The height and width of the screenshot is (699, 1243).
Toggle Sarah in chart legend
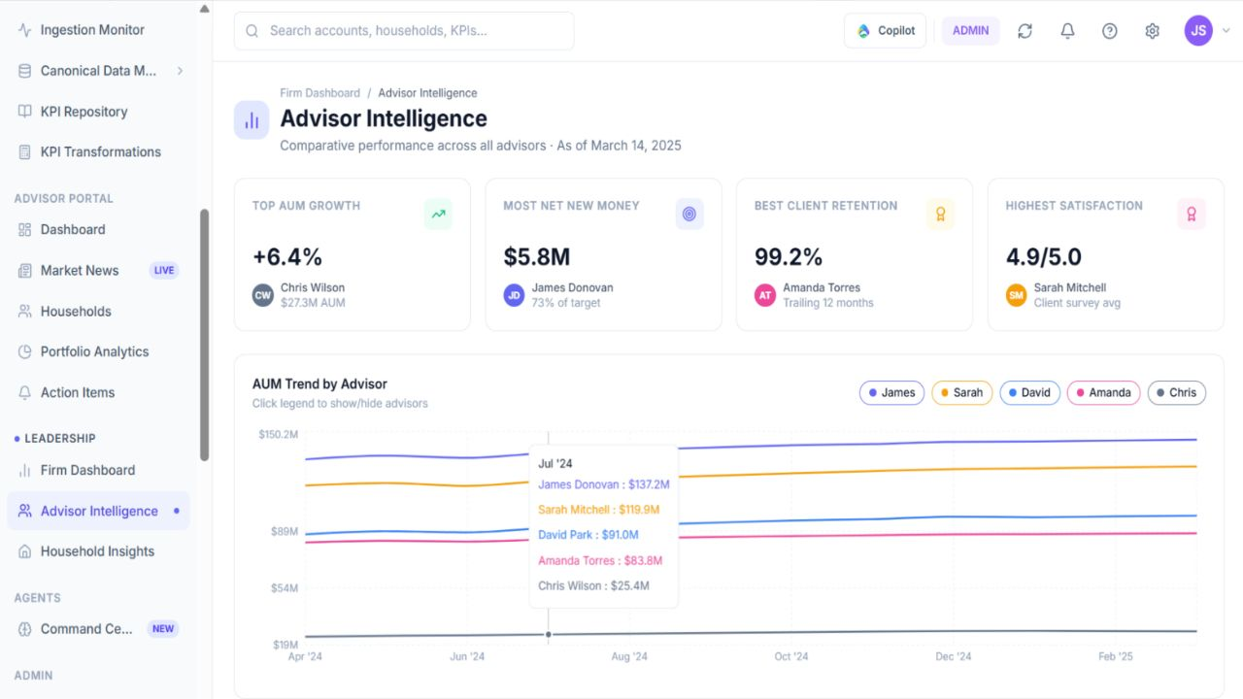click(962, 393)
